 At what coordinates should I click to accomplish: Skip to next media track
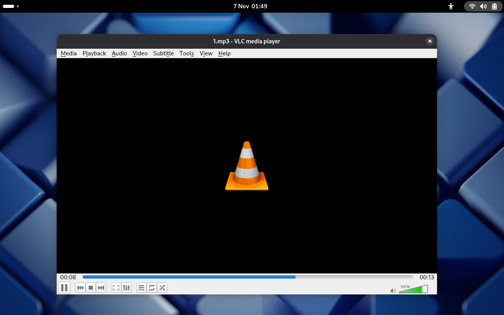click(x=101, y=288)
